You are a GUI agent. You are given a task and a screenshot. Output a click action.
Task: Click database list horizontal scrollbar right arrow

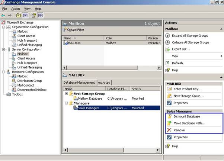pyautogui.click(x=158, y=150)
